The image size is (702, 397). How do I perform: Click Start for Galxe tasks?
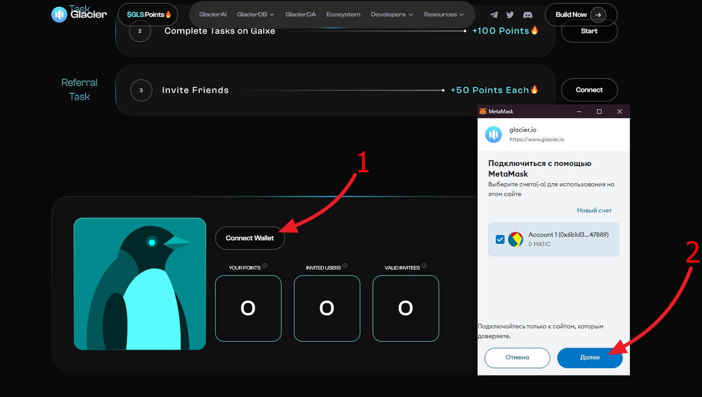coord(589,31)
